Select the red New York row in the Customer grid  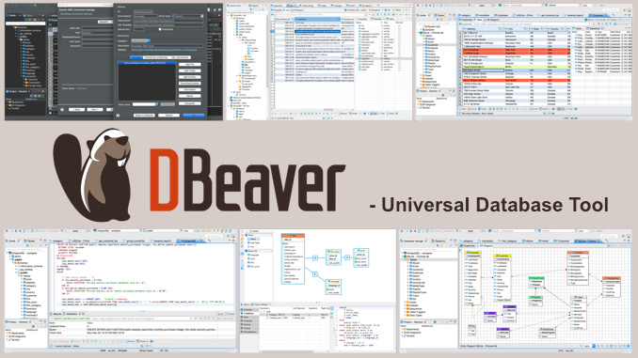click(517, 50)
